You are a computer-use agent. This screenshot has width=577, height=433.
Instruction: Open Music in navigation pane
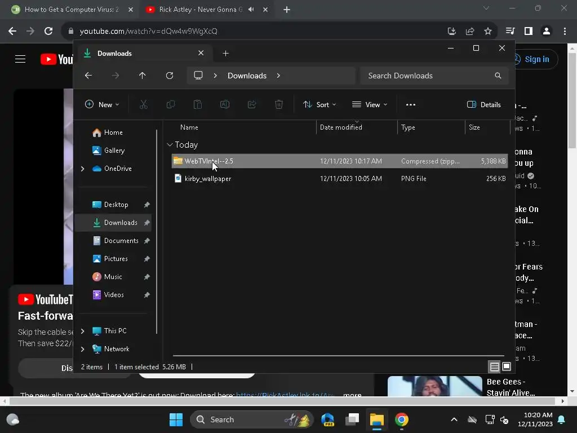point(113,277)
